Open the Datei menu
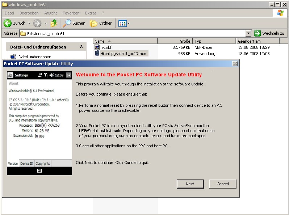The width and height of the screenshot is (289, 215). pos(9,13)
